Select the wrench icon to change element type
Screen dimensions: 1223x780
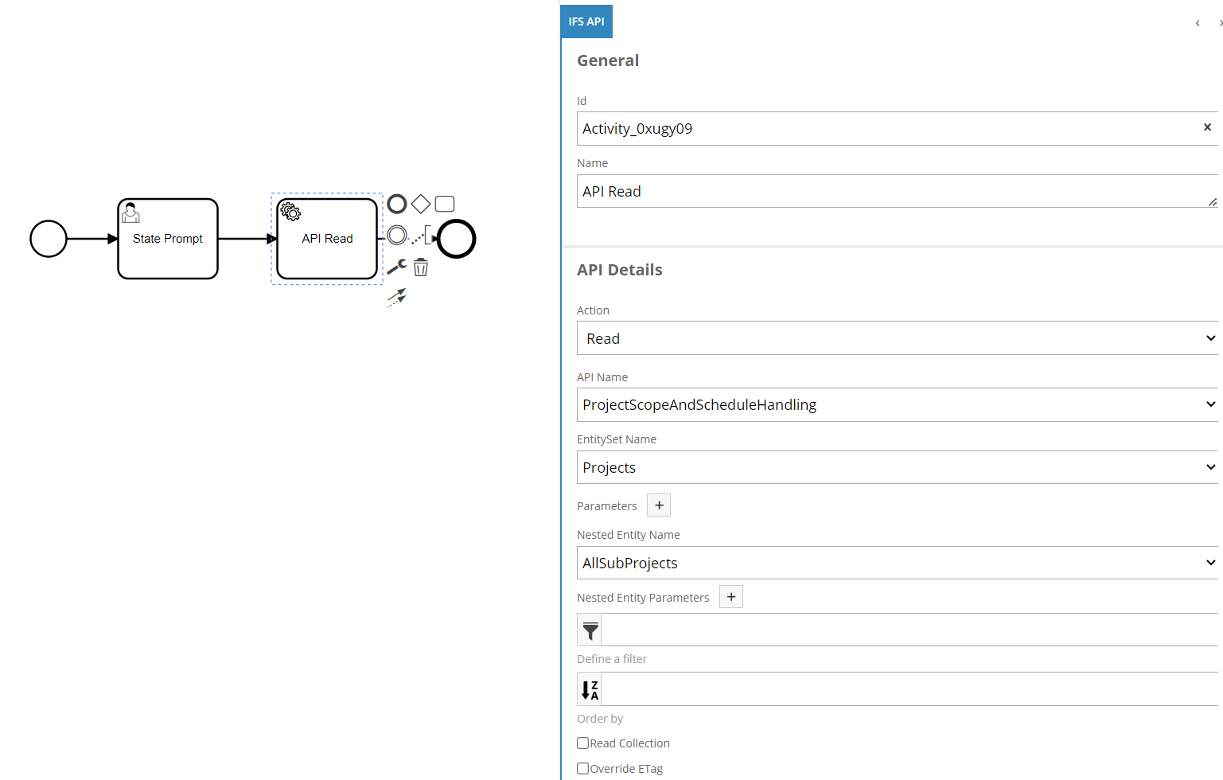click(395, 267)
